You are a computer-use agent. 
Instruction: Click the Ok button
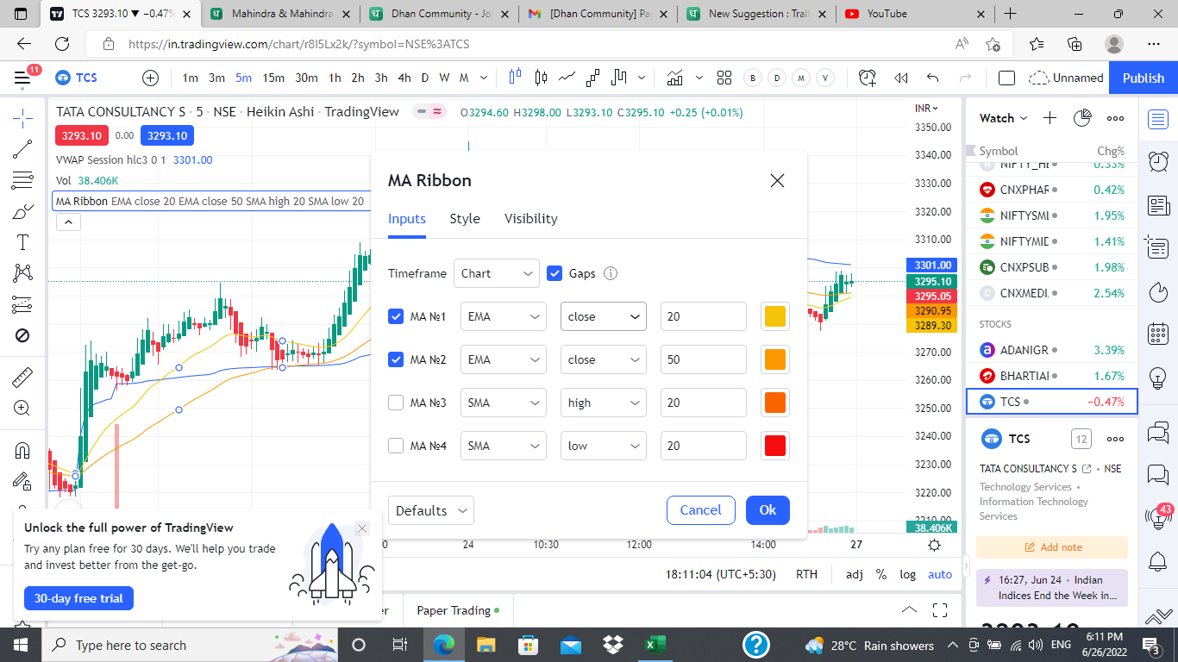pyautogui.click(x=768, y=510)
